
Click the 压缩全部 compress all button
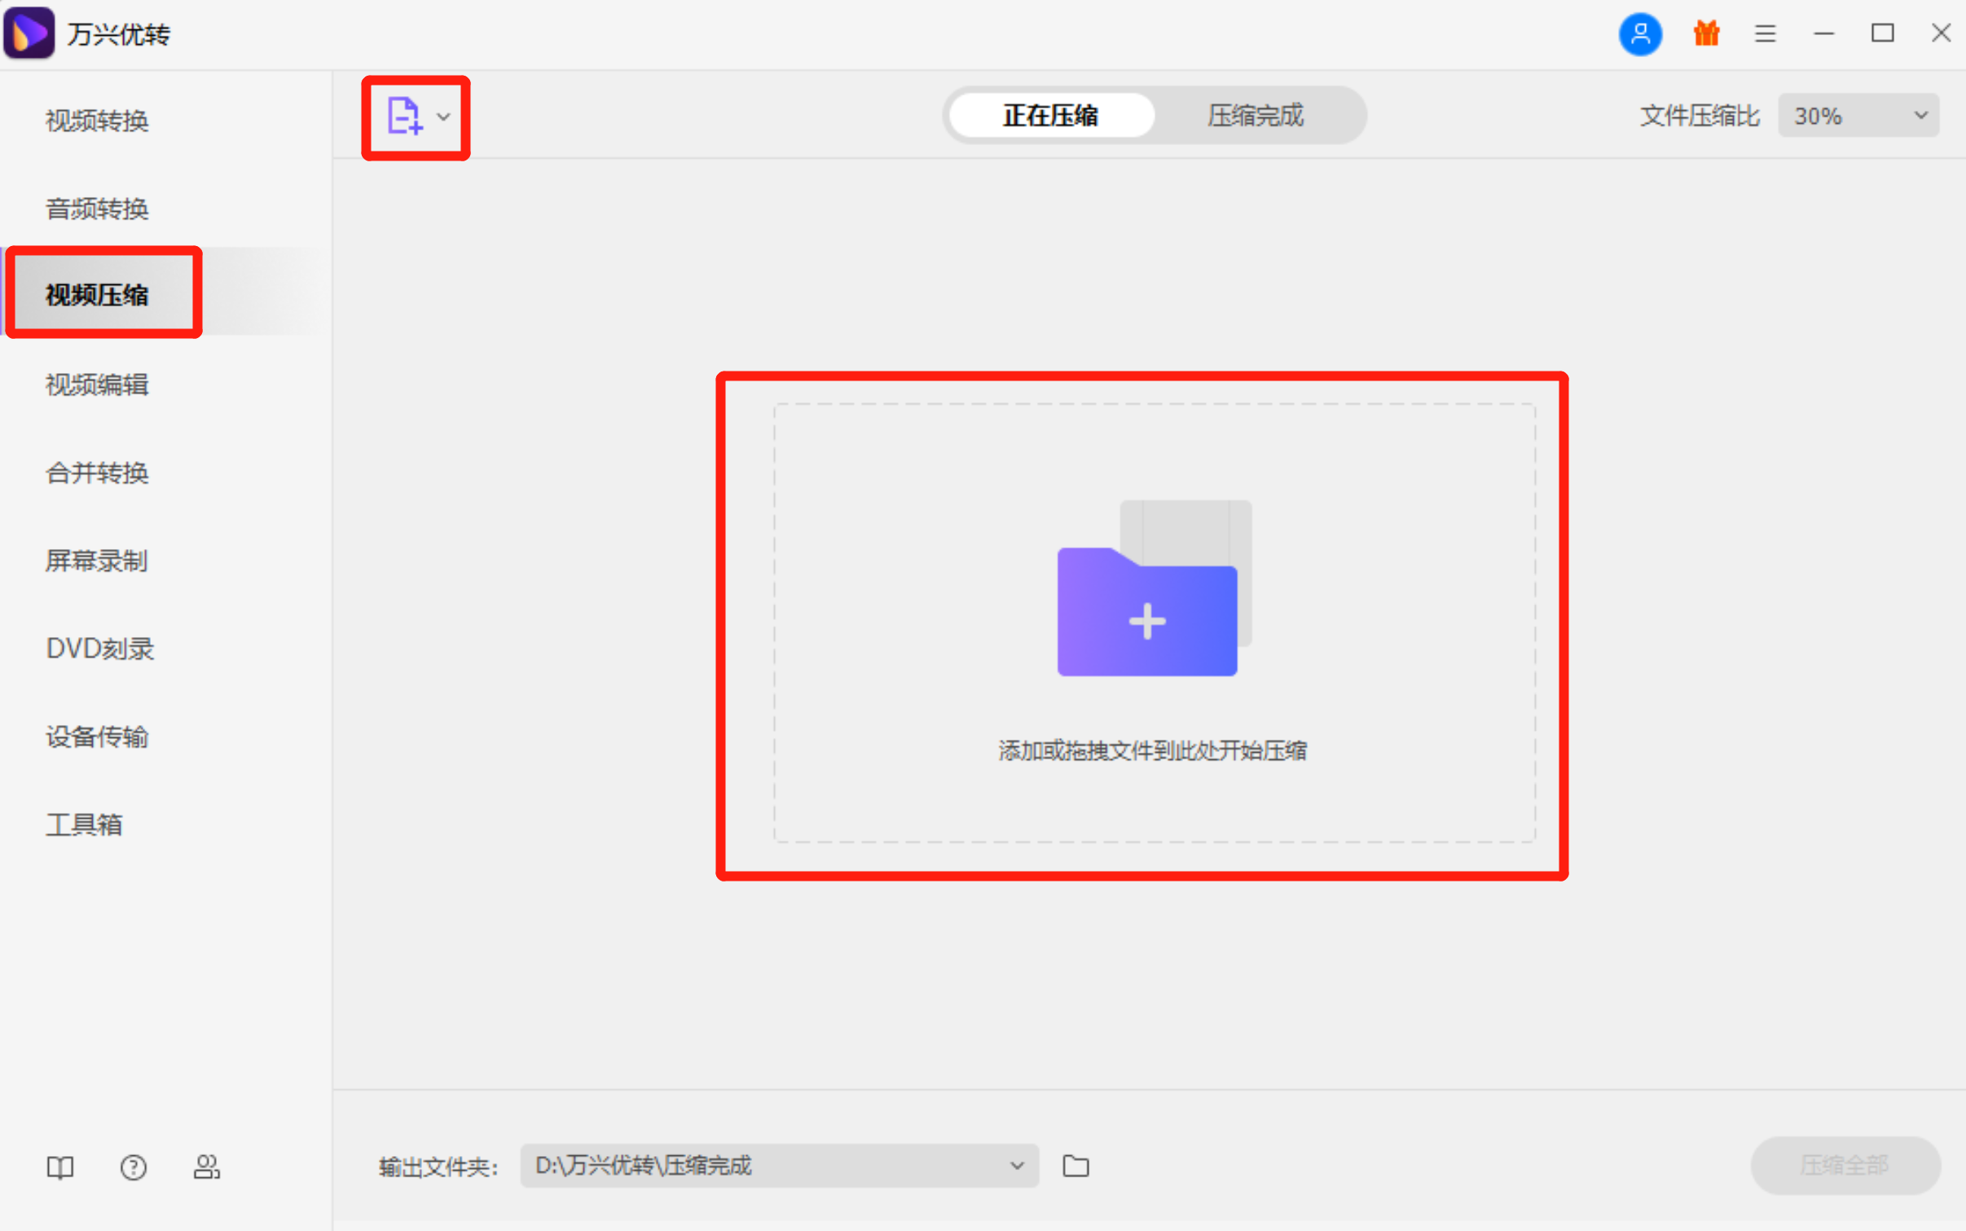(1844, 1165)
